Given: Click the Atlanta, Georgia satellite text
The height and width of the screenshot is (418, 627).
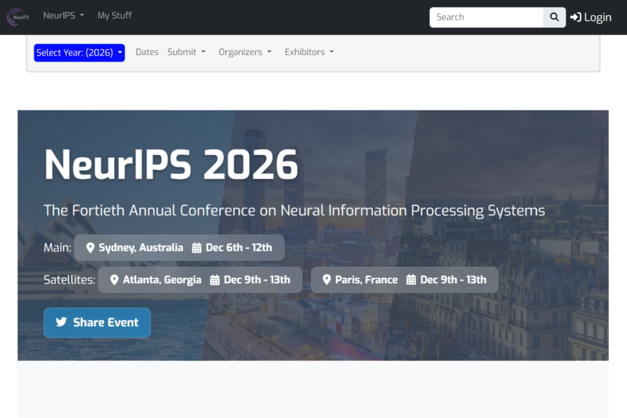Looking at the screenshot, I should pyautogui.click(x=162, y=280).
